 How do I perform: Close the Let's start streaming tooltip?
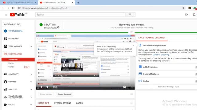tap(133, 45)
